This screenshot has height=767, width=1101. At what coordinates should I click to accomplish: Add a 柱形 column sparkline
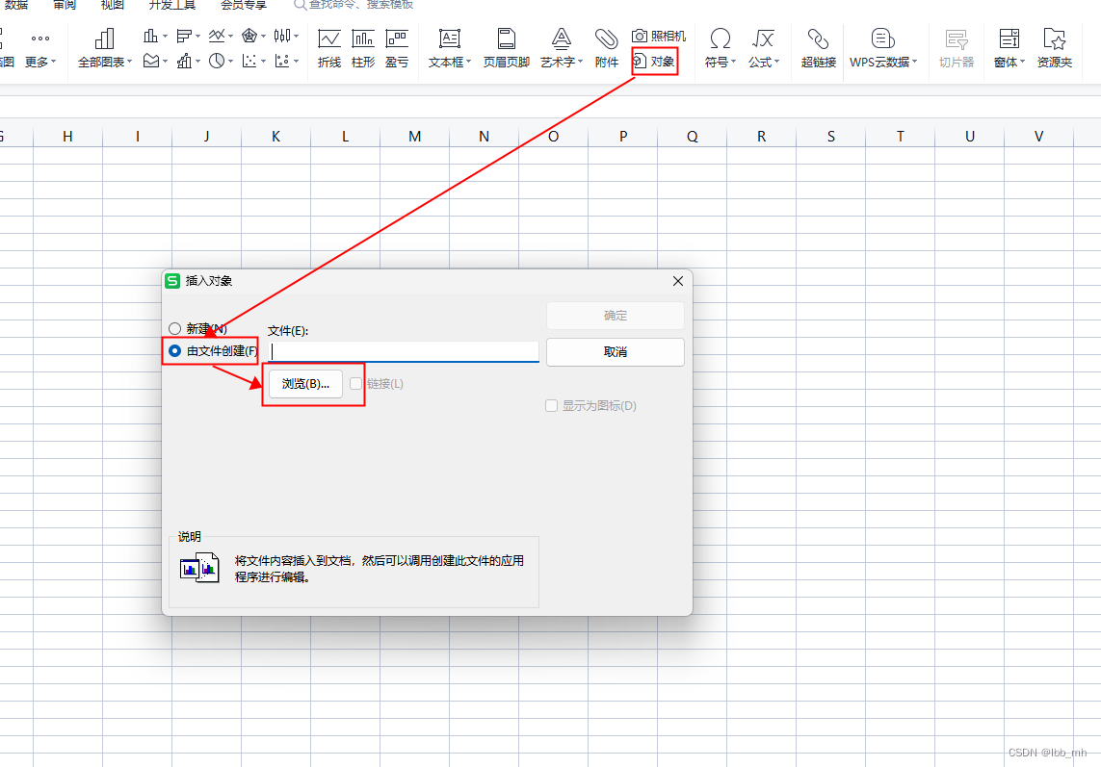pyautogui.click(x=363, y=48)
